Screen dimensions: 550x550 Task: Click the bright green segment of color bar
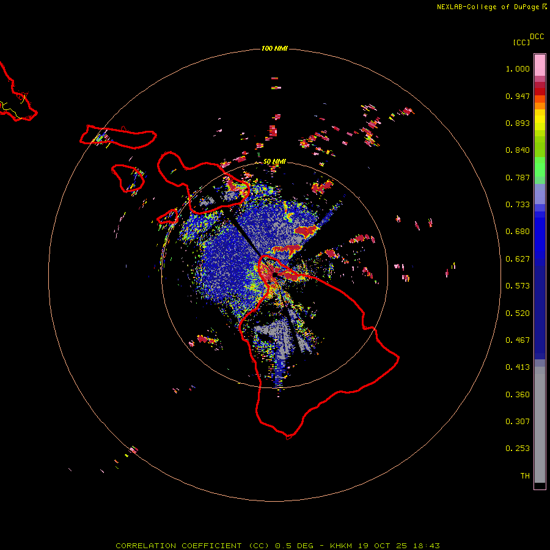(540, 167)
